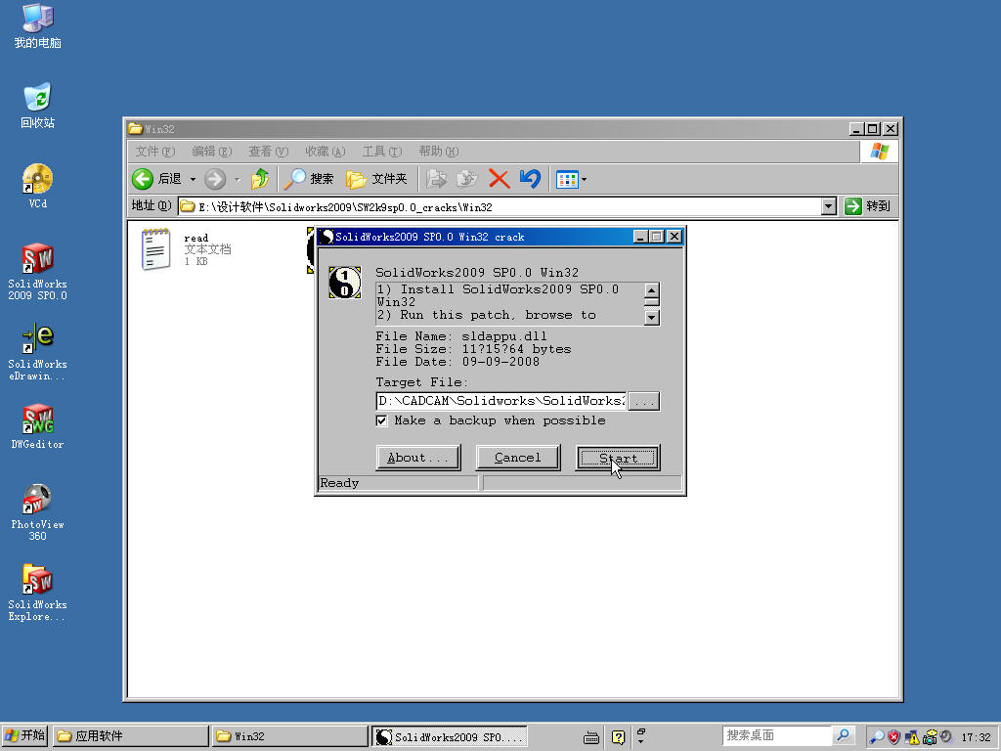Select SolidWorks 2009 SP0.0 desktop shortcut

click(38, 272)
